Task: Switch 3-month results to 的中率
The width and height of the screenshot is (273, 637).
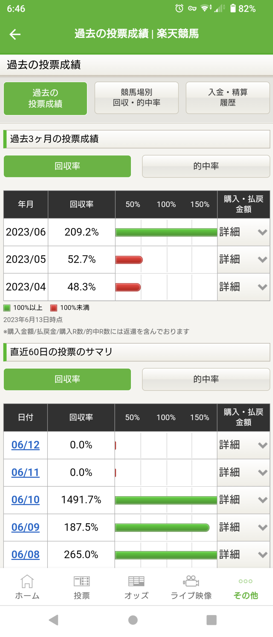Action: click(x=206, y=166)
